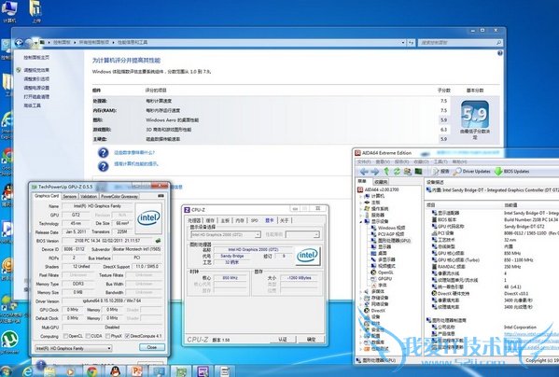This screenshot has width=559, height=377.
Task: Select Windows 视频 in AIDA64 tree
Action: coord(387,228)
